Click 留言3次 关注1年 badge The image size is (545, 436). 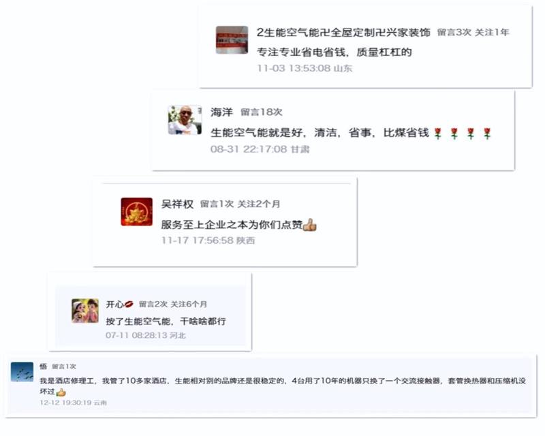pos(473,32)
